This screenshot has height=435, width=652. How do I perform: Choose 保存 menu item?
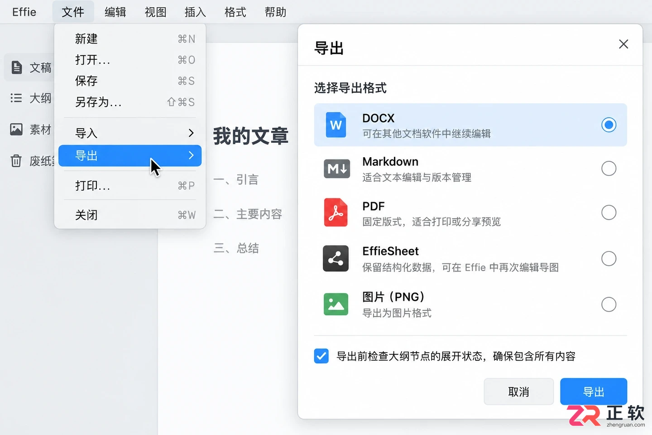[x=130, y=81]
